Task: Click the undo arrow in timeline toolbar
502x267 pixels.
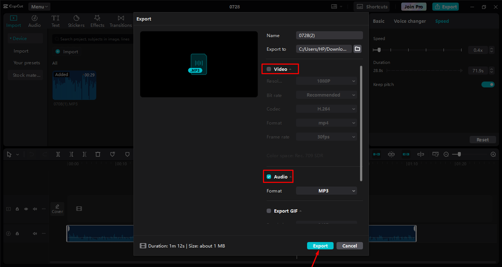Action: [x=32, y=154]
